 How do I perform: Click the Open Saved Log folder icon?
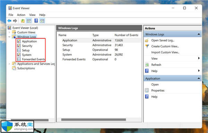147,41
